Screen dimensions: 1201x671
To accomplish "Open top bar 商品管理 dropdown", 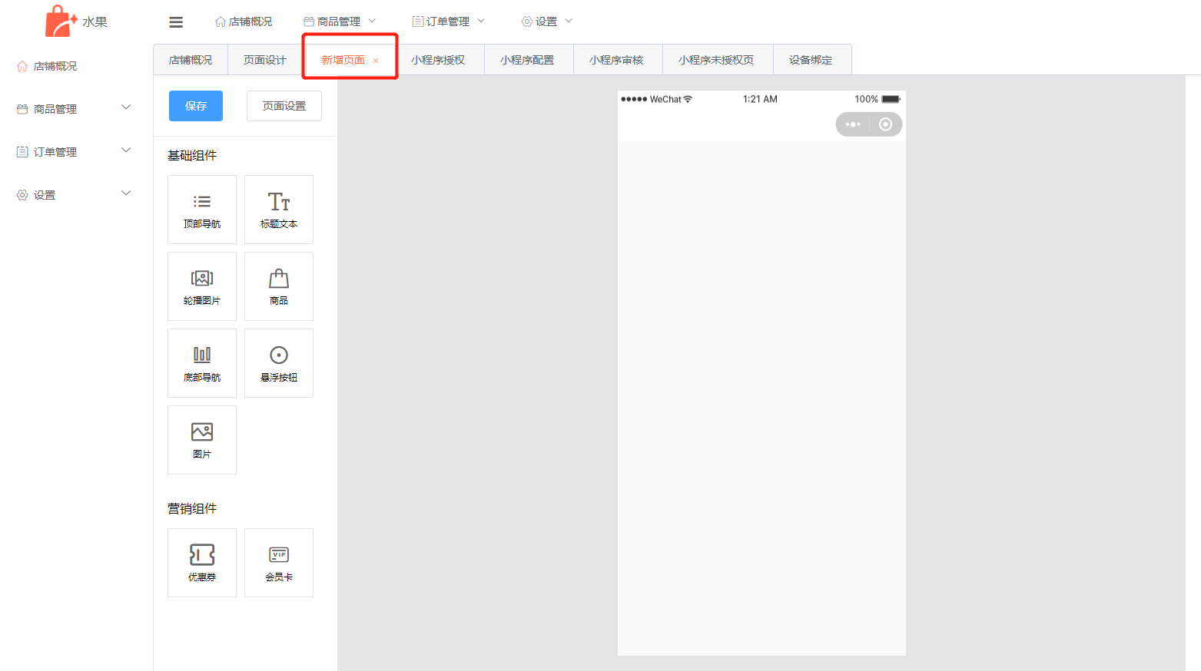I will tap(340, 21).
